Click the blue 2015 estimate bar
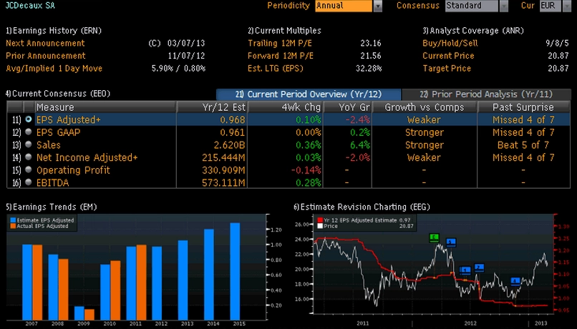 tap(235, 271)
